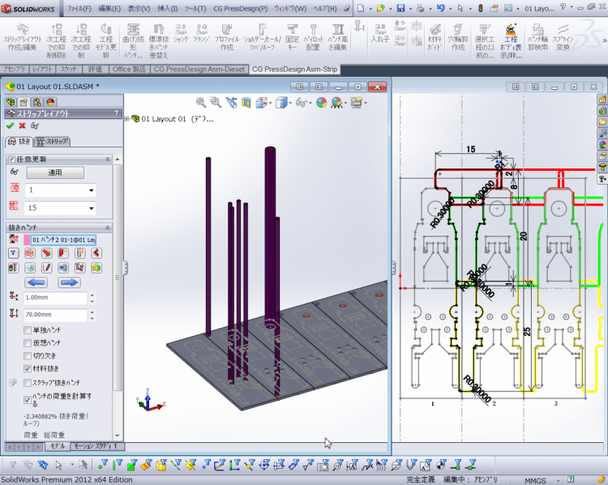The width and height of the screenshot is (608, 485).
Task: Expand 01 Layout 01 tree node
Action: (126, 119)
